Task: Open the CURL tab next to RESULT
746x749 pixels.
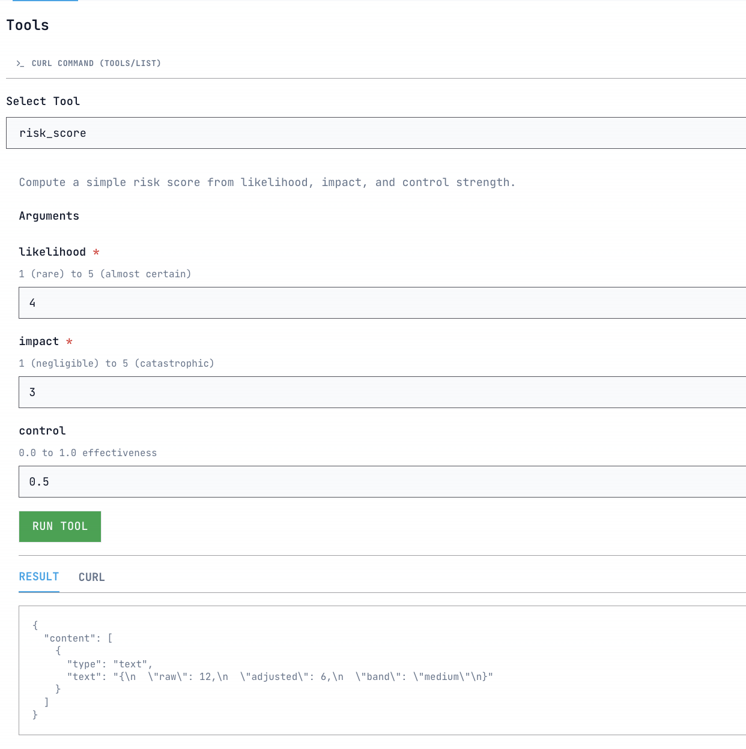Action: click(x=91, y=577)
